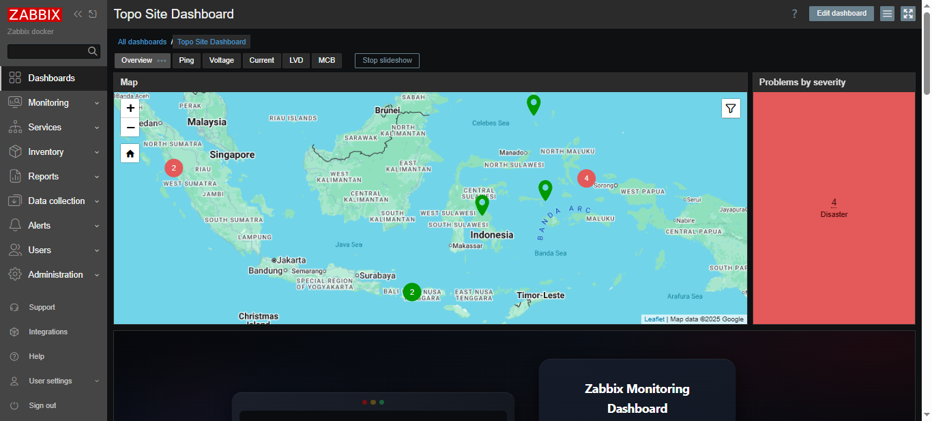The height and width of the screenshot is (421, 932).
Task: Open the Overview tab options ellipsis
Action: 162,61
